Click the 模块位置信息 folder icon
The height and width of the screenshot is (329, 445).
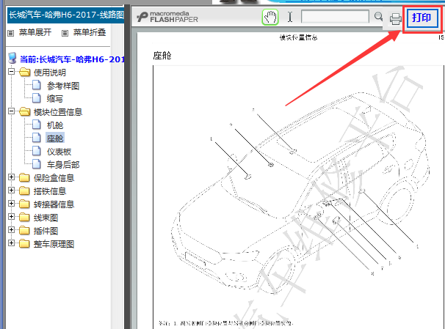(x=24, y=111)
